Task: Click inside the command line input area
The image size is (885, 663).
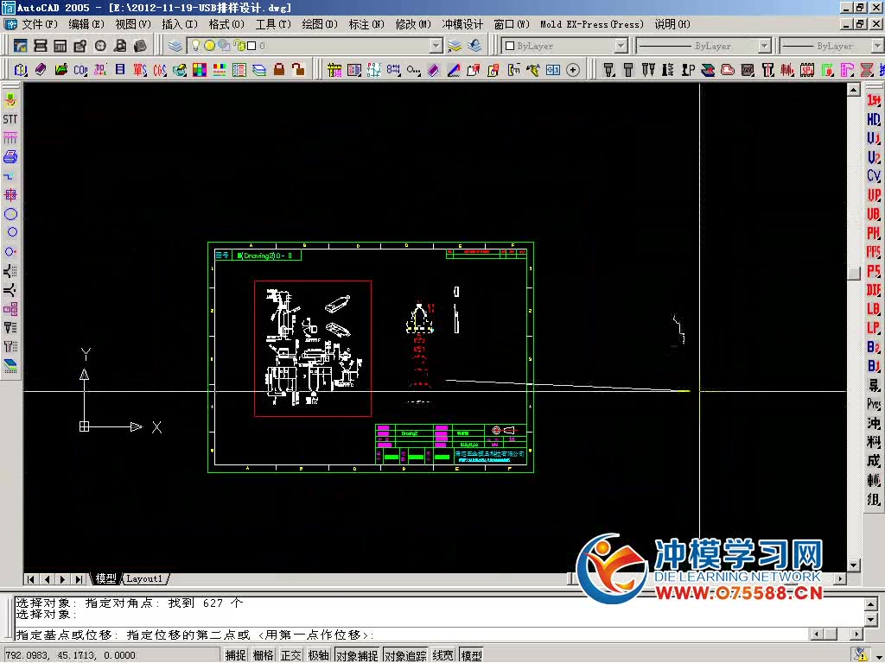Action: [346, 635]
